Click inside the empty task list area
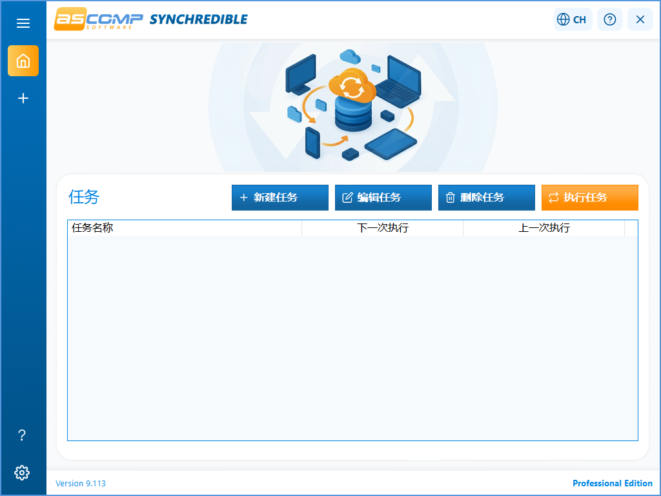This screenshot has width=661, height=496. (x=352, y=336)
